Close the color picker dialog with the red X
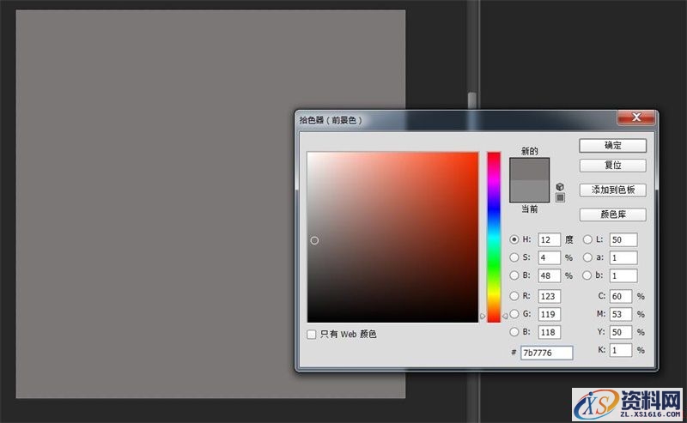 (x=635, y=118)
